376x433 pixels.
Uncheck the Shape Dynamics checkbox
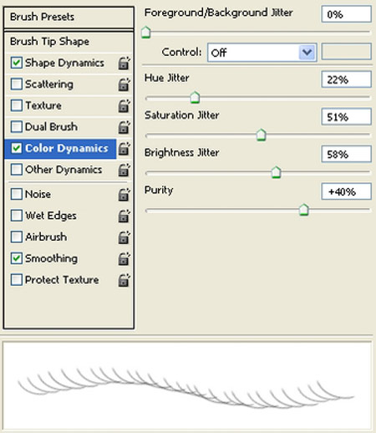[17, 63]
